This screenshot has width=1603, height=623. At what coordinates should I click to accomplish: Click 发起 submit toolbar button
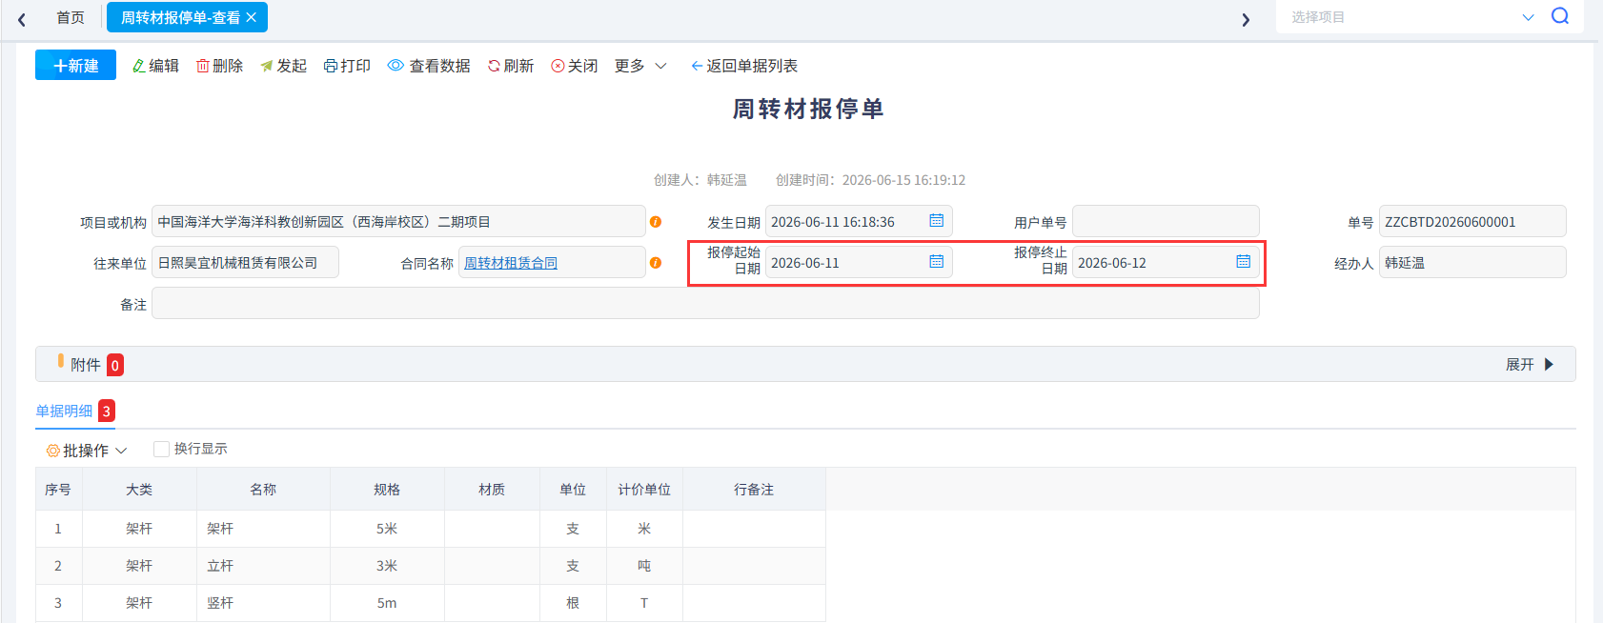click(x=283, y=66)
